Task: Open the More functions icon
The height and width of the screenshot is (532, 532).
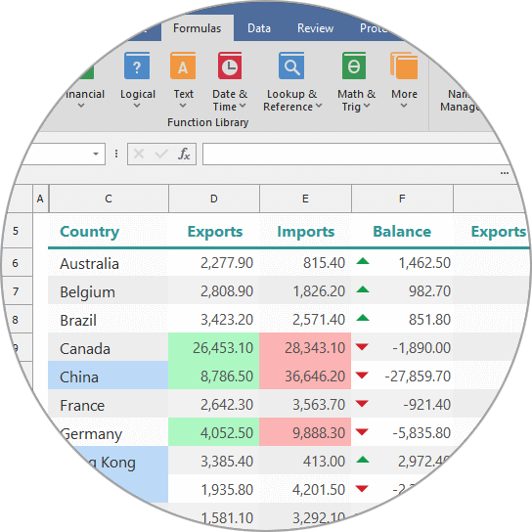Action: (x=404, y=66)
